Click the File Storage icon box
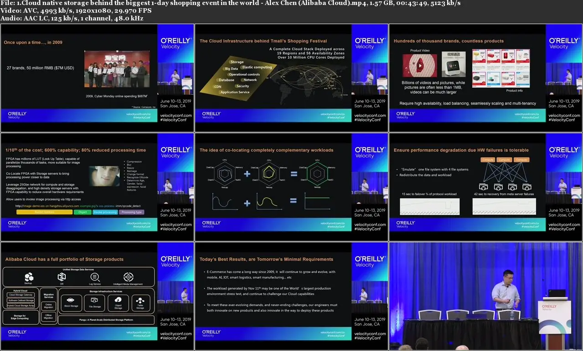 tap(94, 303)
